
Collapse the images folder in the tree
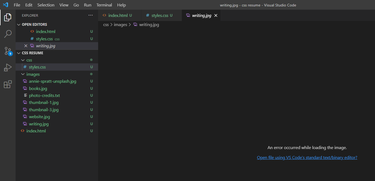coord(23,74)
